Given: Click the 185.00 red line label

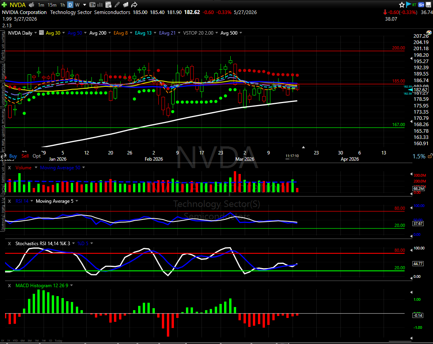Looking at the screenshot, I should 398,81.
